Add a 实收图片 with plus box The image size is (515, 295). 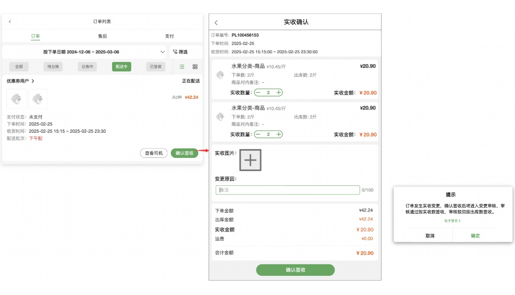(250, 160)
